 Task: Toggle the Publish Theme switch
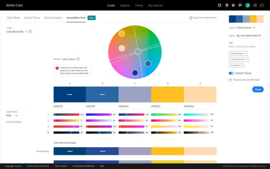tap(231, 73)
